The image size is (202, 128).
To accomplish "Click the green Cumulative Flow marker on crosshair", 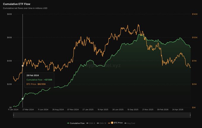I will (23, 99).
